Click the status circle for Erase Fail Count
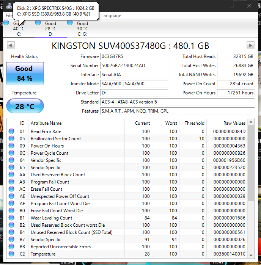The width and height of the screenshot is (261, 265). (11, 189)
